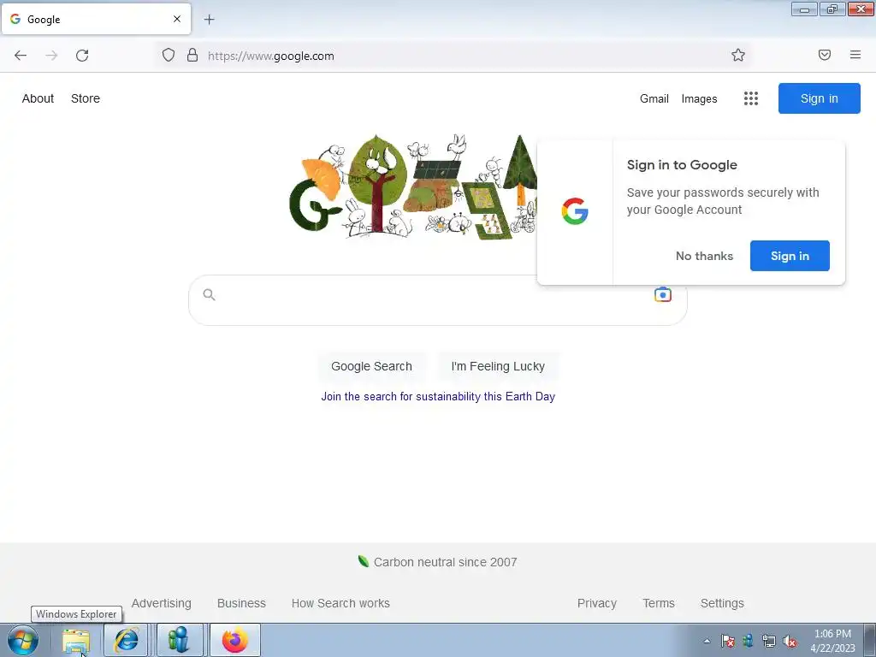Open the tracking protection shield icon
The image size is (876, 657).
(x=169, y=56)
